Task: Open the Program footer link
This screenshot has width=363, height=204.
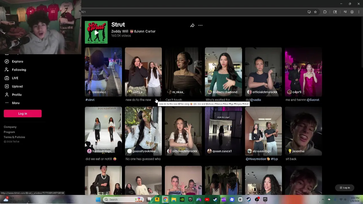Action: pos(9,132)
